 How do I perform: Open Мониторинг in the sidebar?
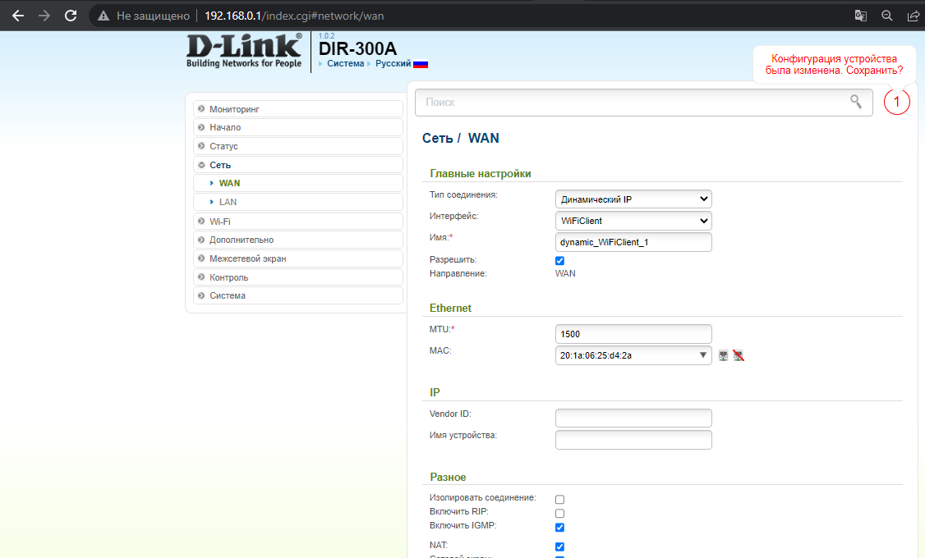298,109
